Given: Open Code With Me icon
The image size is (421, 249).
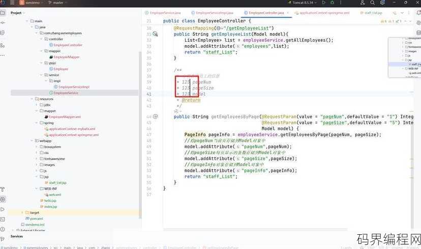Looking at the screenshot, I should 363,3.
